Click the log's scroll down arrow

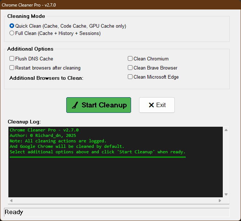[x=226, y=194]
